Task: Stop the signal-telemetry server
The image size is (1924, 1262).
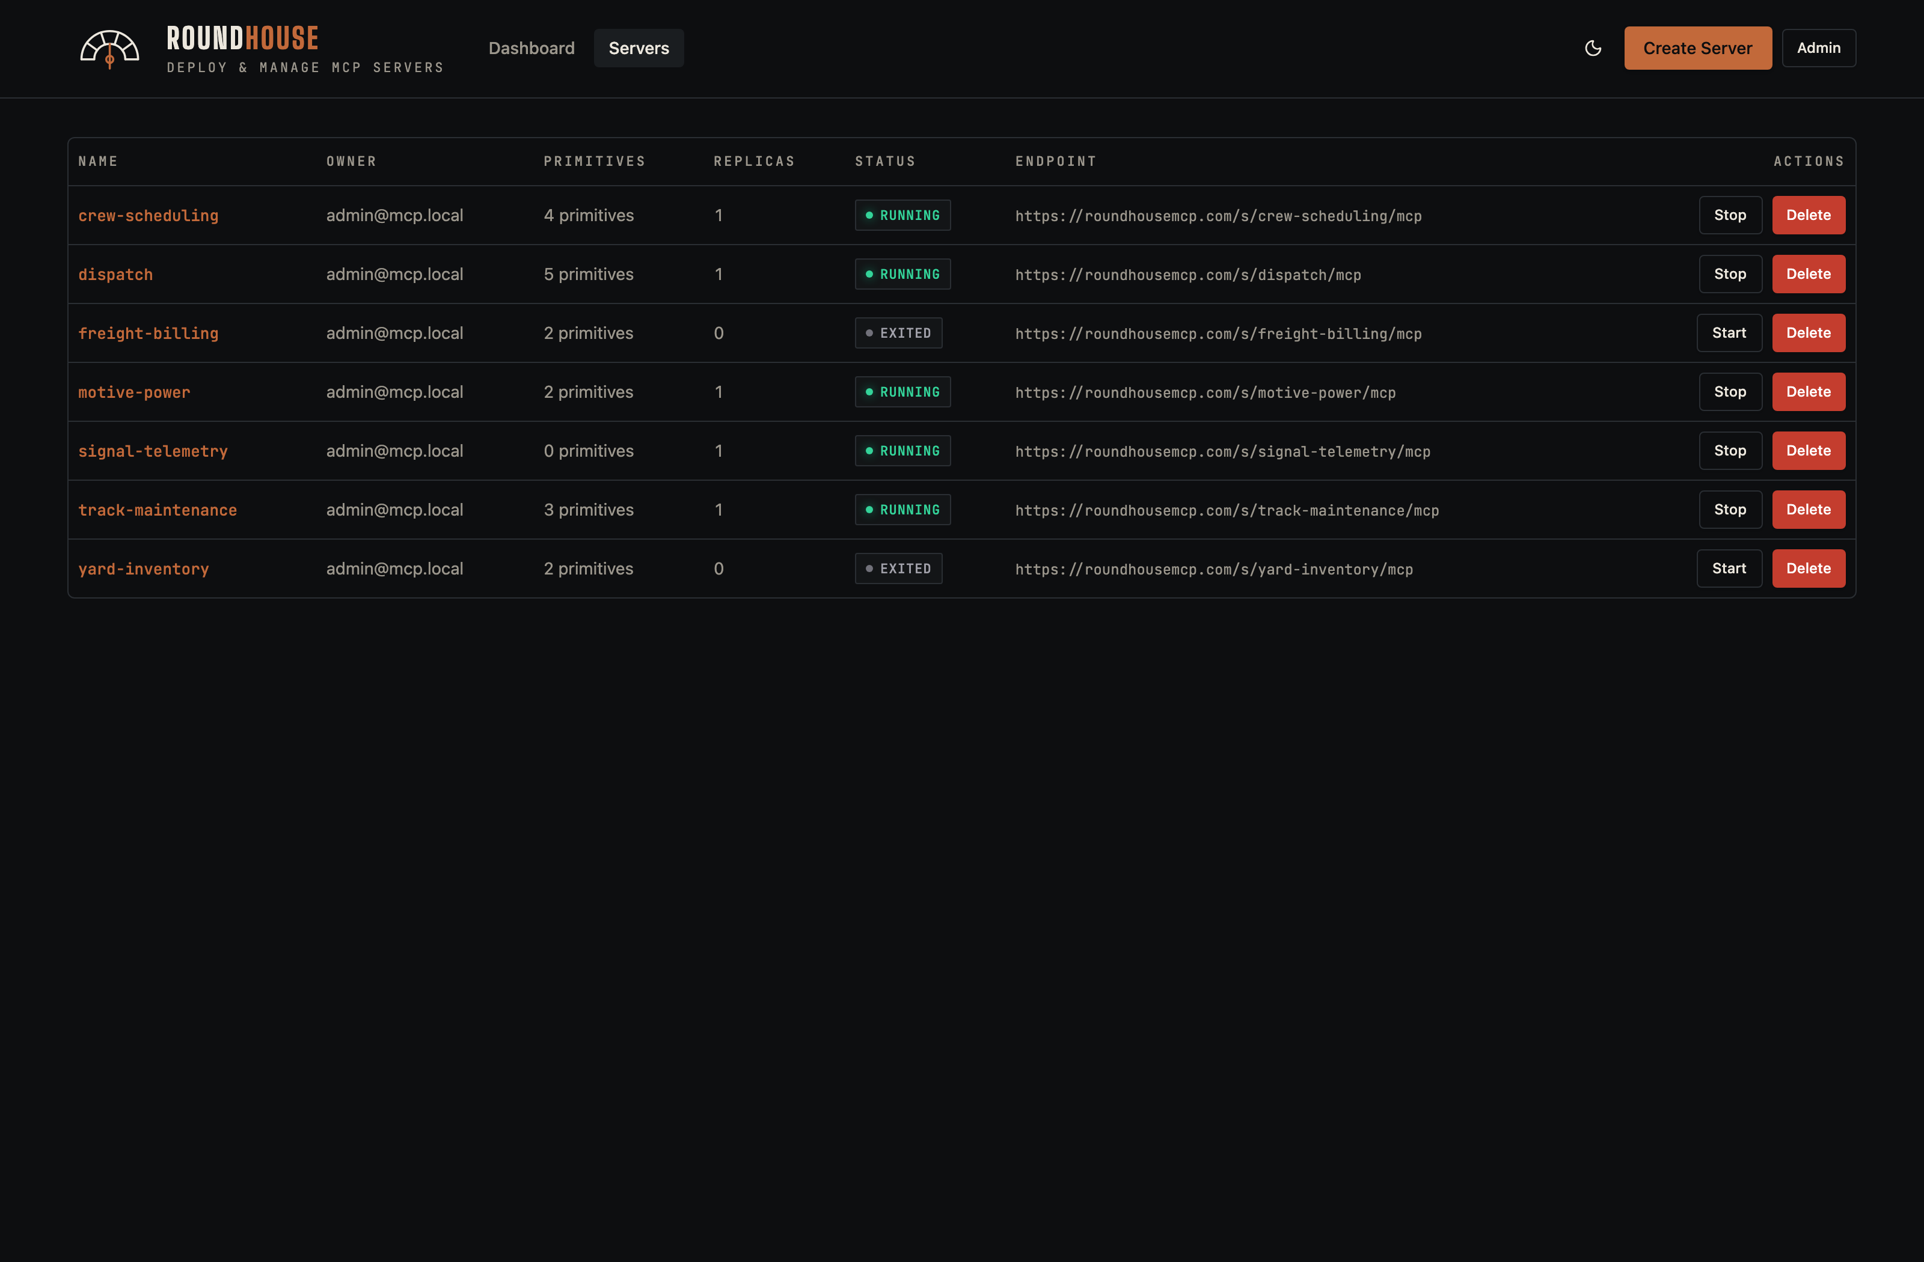Action: point(1730,451)
